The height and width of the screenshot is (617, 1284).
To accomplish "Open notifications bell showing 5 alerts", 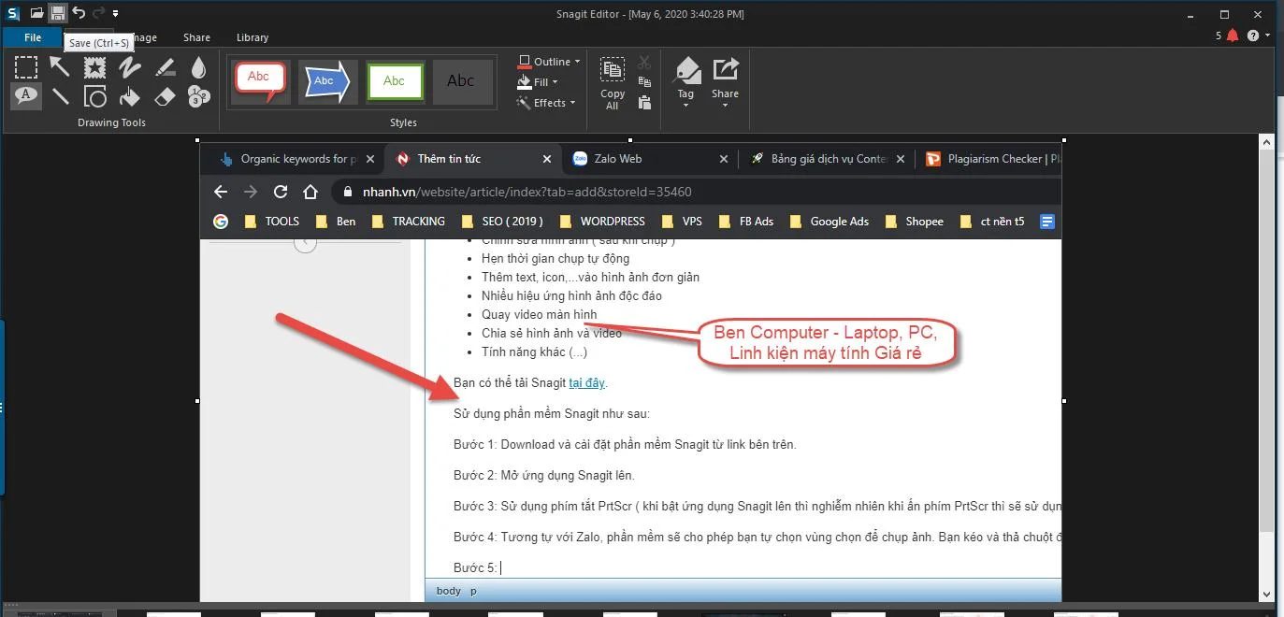I will click(1227, 36).
